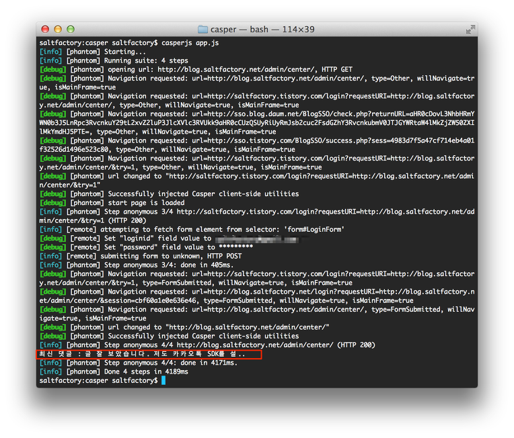
Task: Click 'submitting form to unknown, HTTP POST'
Action: 171,256
